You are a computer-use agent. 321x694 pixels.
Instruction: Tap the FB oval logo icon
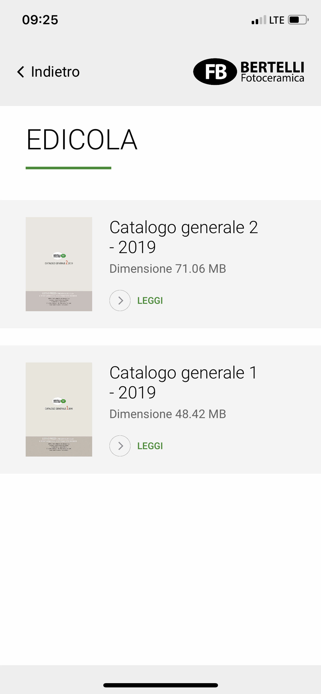pyautogui.click(x=215, y=72)
